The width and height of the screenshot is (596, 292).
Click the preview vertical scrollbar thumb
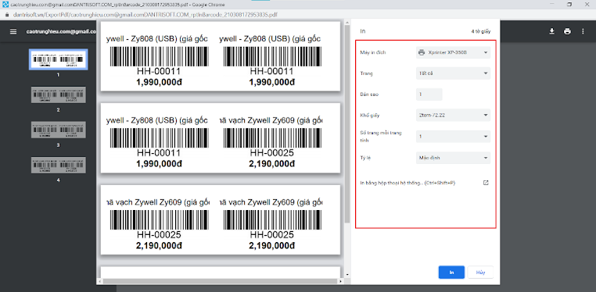pyautogui.click(x=347, y=123)
